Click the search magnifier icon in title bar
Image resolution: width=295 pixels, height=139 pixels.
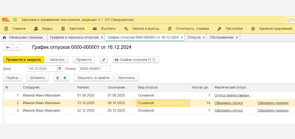pos(288,20)
